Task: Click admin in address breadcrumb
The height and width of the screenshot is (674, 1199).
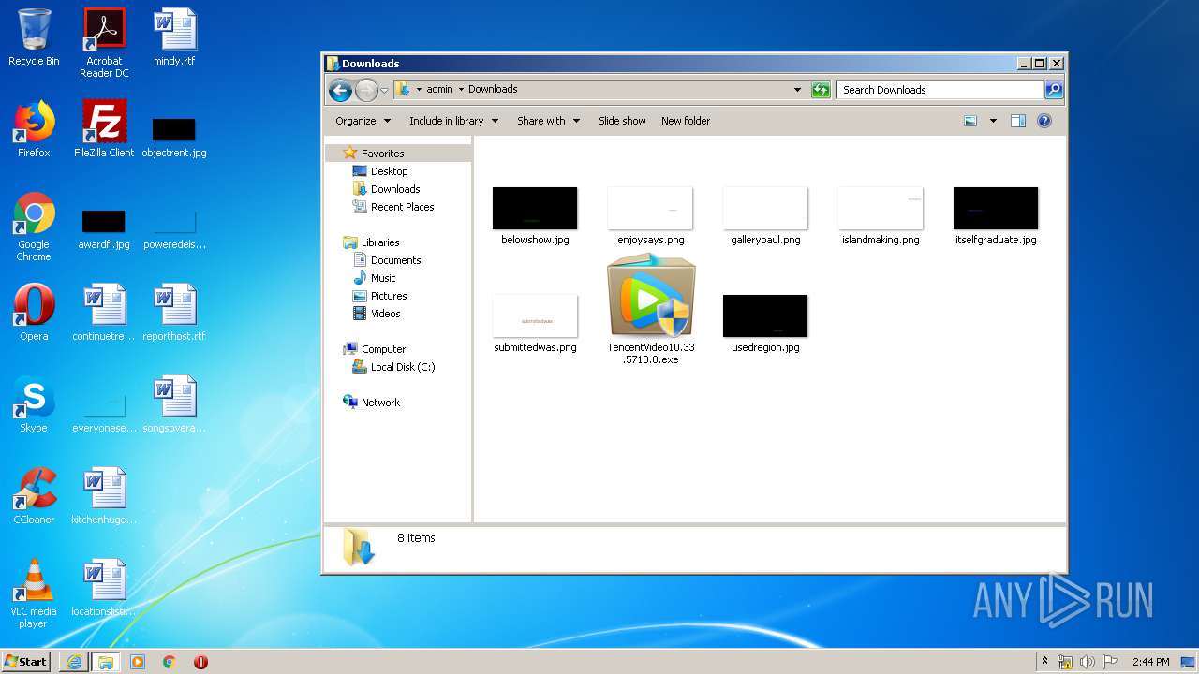Action: click(x=439, y=90)
